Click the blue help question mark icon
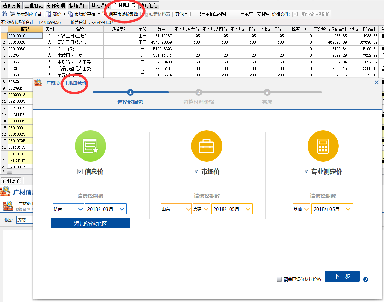Screen dimensions: 384x302 (x=366, y=280)
